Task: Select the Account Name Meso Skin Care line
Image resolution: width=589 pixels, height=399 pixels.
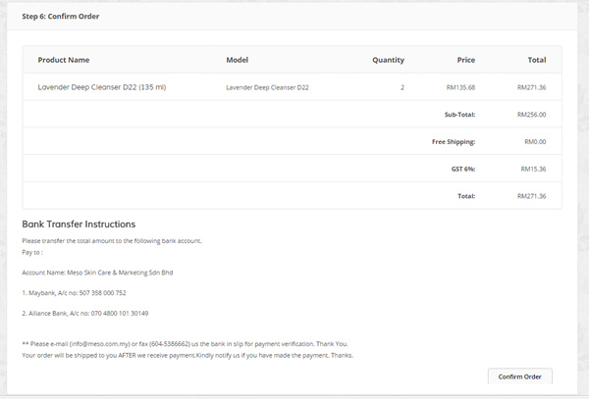Action: [x=97, y=273]
